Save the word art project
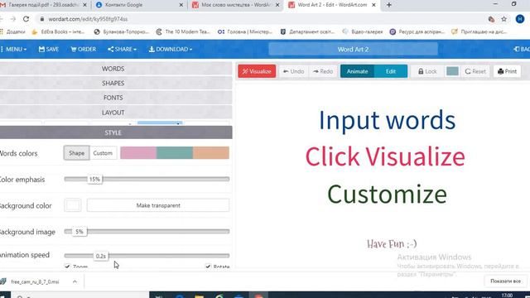530x298 pixels. click(x=49, y=50)
